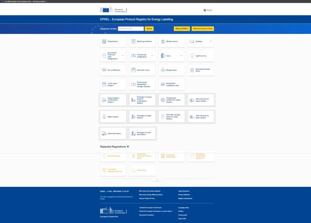The image size is (311, 223).
Task: Open repealed 'Household combined washer driers' card
Action: point(142,156)
